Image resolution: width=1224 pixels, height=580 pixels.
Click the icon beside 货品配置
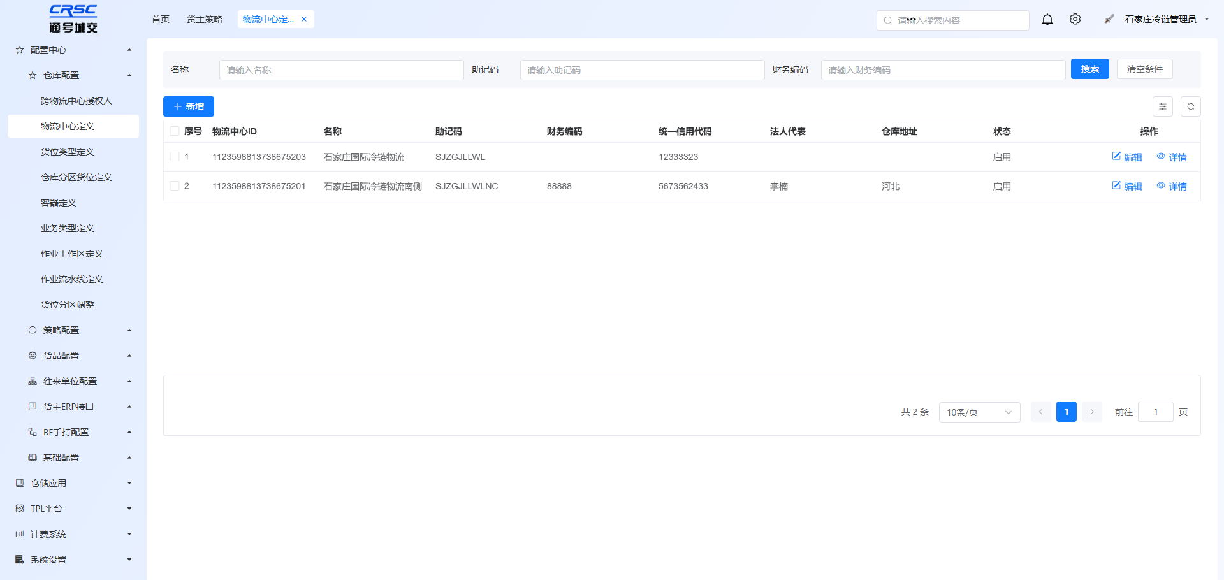[x=33, y=356]
